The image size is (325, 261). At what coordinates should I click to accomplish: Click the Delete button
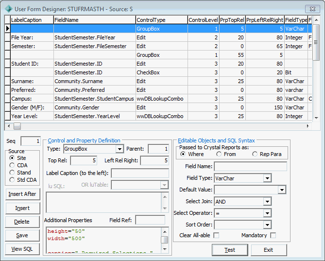click(x=22, y=222)
